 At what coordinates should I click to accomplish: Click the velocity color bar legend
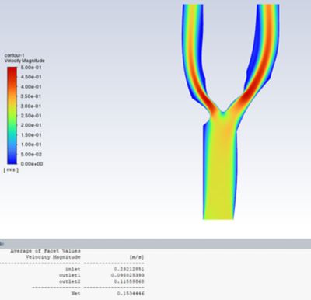12,115
